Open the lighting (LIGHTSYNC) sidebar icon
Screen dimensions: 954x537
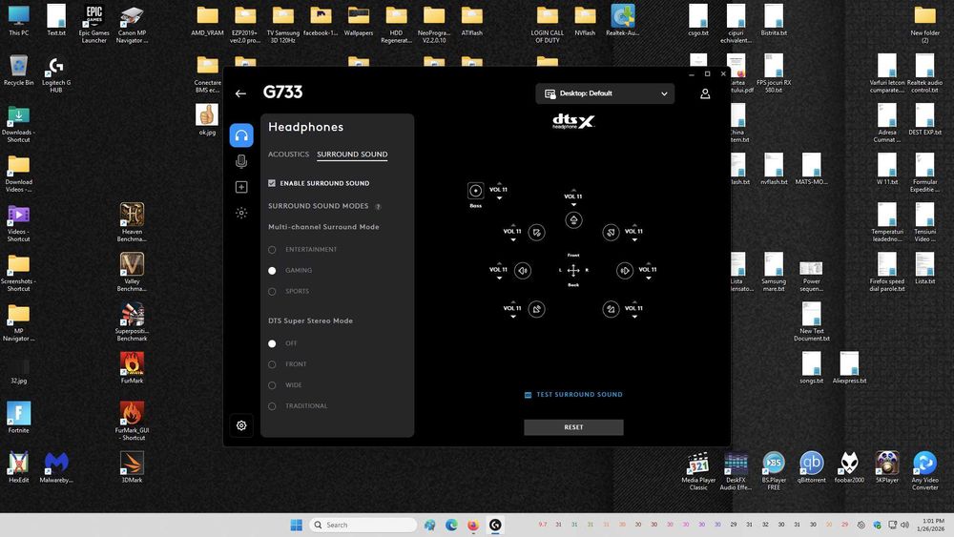(x=241, y=213)
